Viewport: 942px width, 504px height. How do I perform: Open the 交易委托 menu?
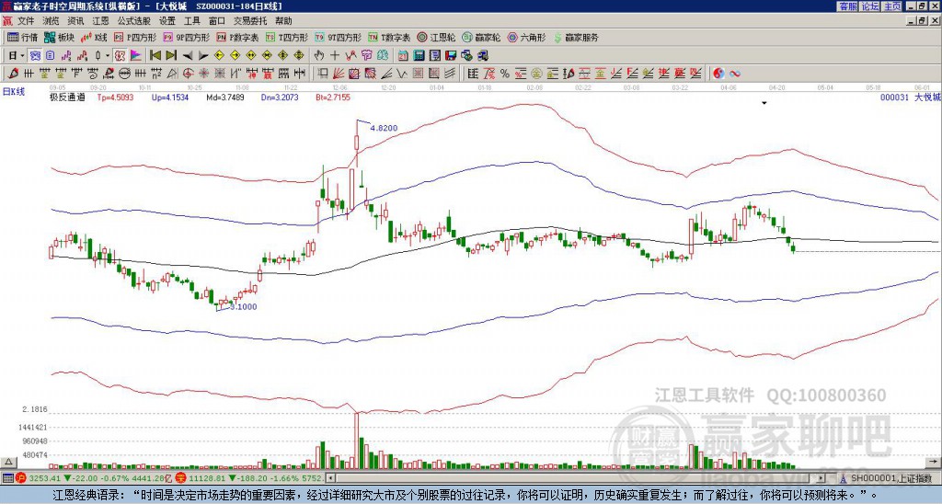[x=250, y=21]
